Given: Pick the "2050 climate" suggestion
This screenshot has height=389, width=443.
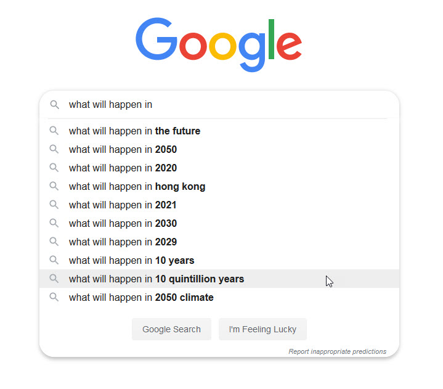Looking at the screenshot, I should pos(141,297).
